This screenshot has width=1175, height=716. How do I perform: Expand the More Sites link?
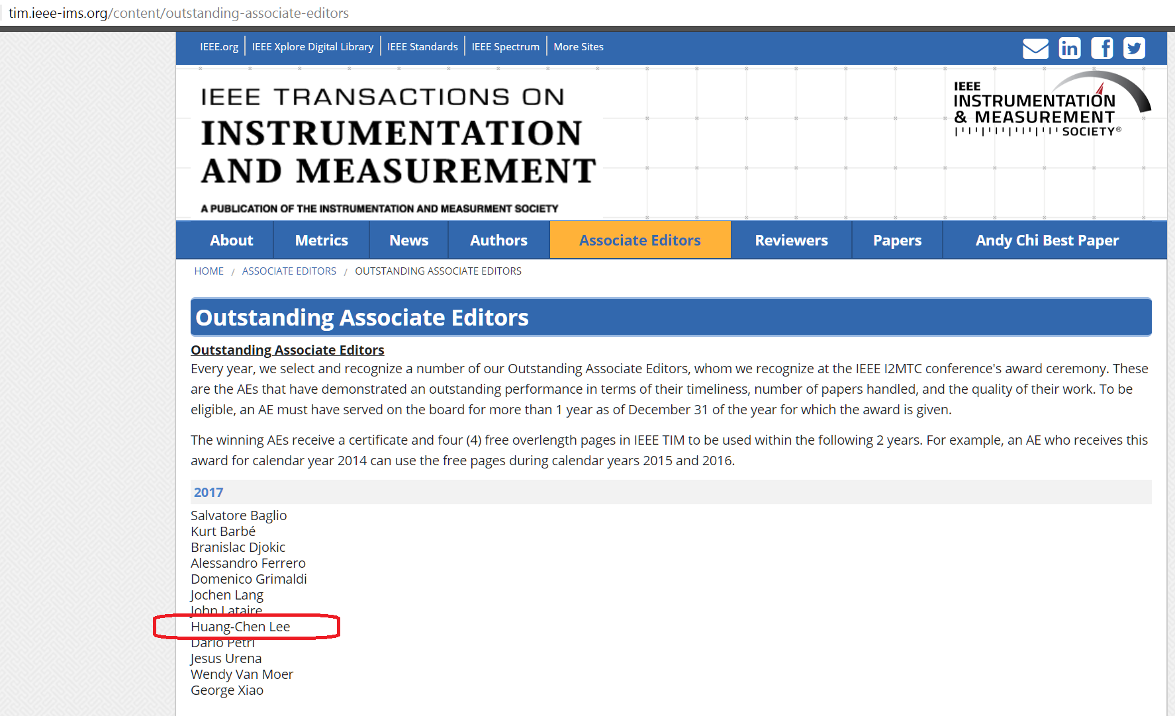578,47
